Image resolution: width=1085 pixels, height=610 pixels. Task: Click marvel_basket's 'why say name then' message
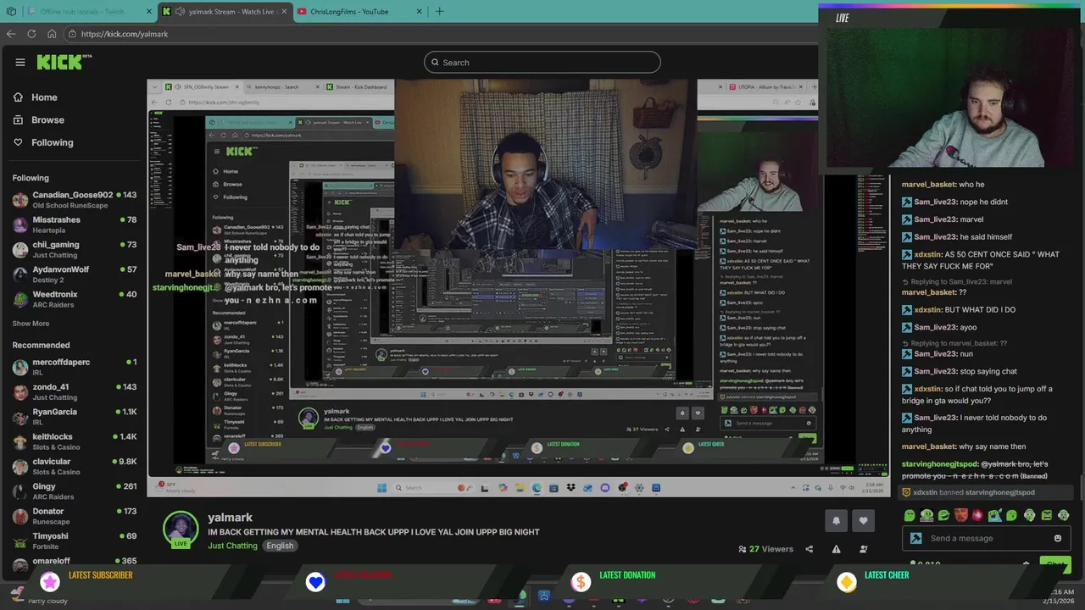[x=964, y=446]
